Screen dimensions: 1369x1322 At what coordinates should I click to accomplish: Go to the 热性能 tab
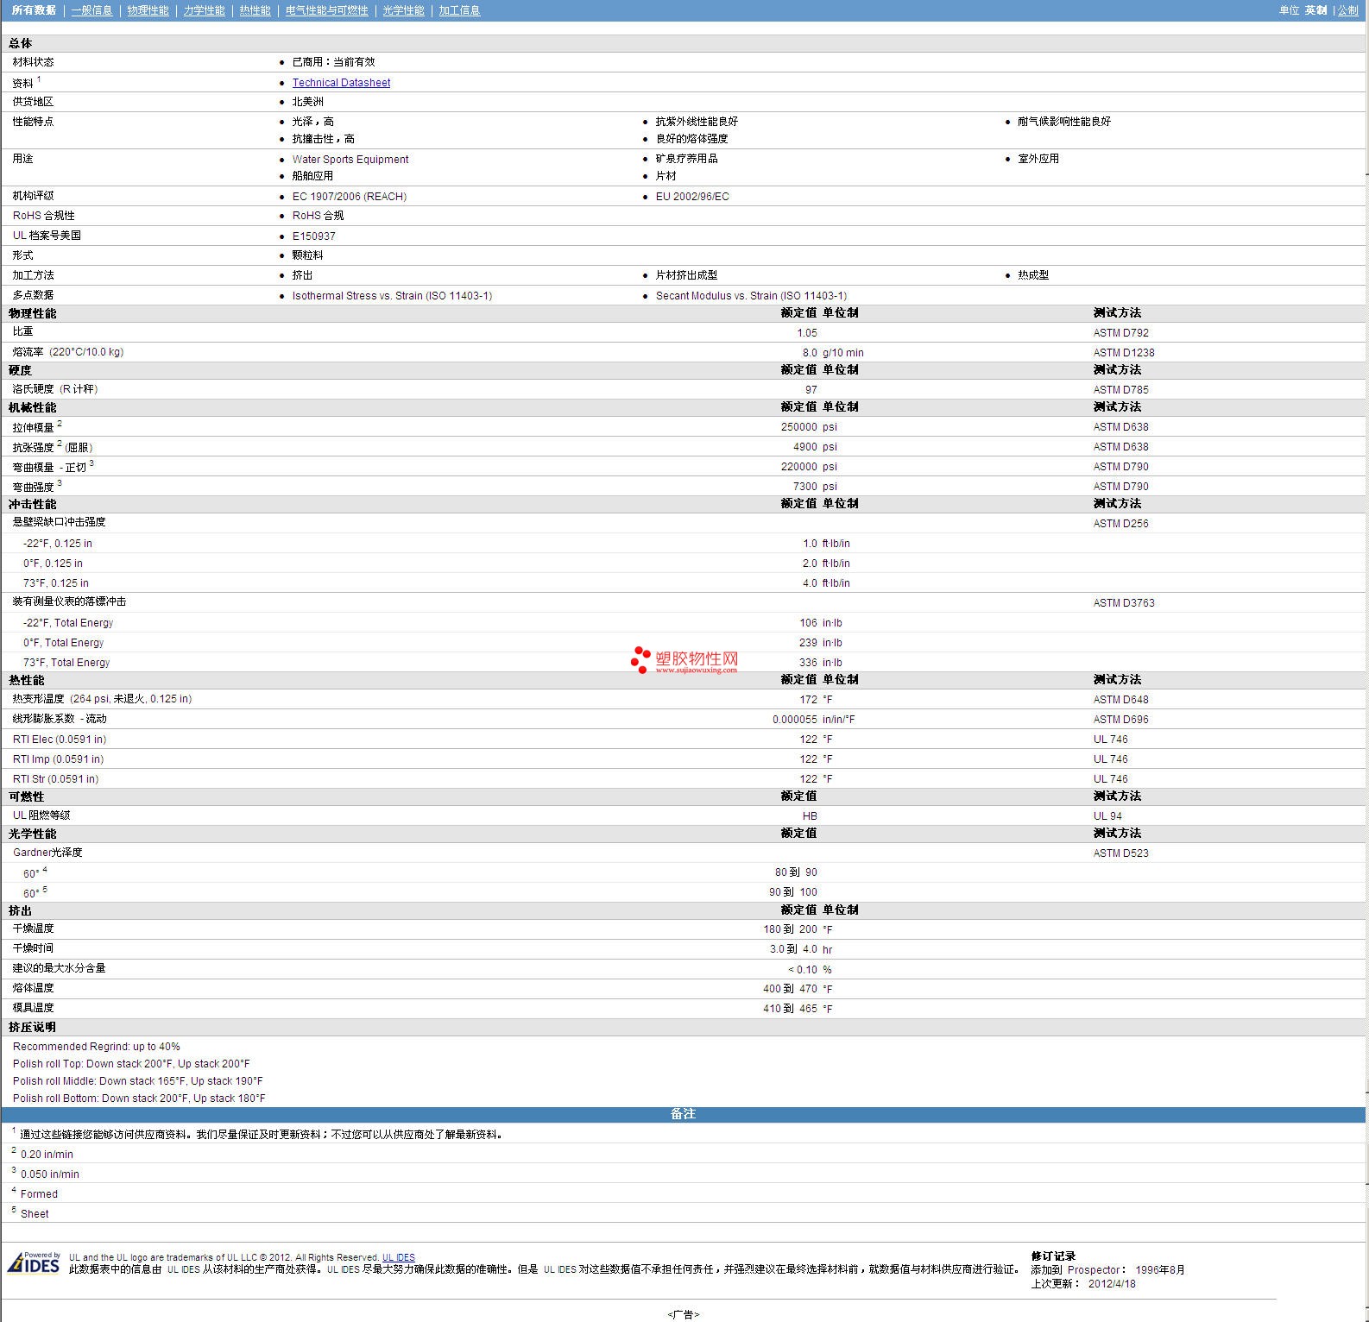pyautogui.click(x=255, y=10)
